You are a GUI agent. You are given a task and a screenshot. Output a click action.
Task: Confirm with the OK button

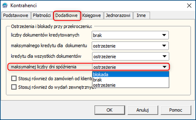(x=109, y=110)
